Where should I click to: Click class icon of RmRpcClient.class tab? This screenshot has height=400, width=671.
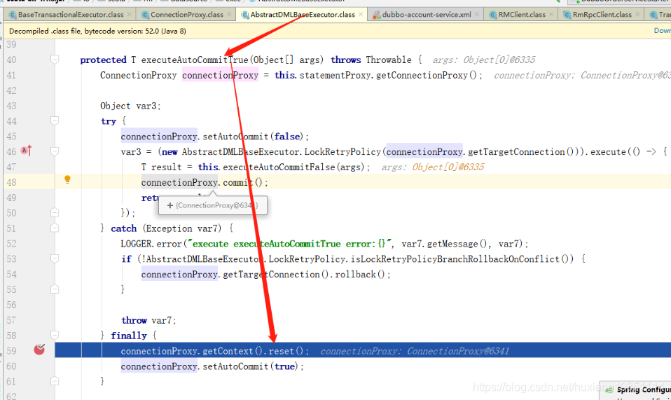567,15
